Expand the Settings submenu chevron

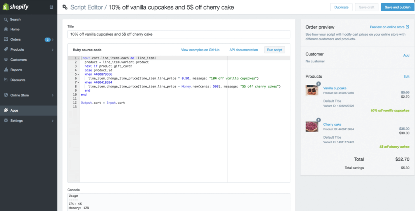53,121
